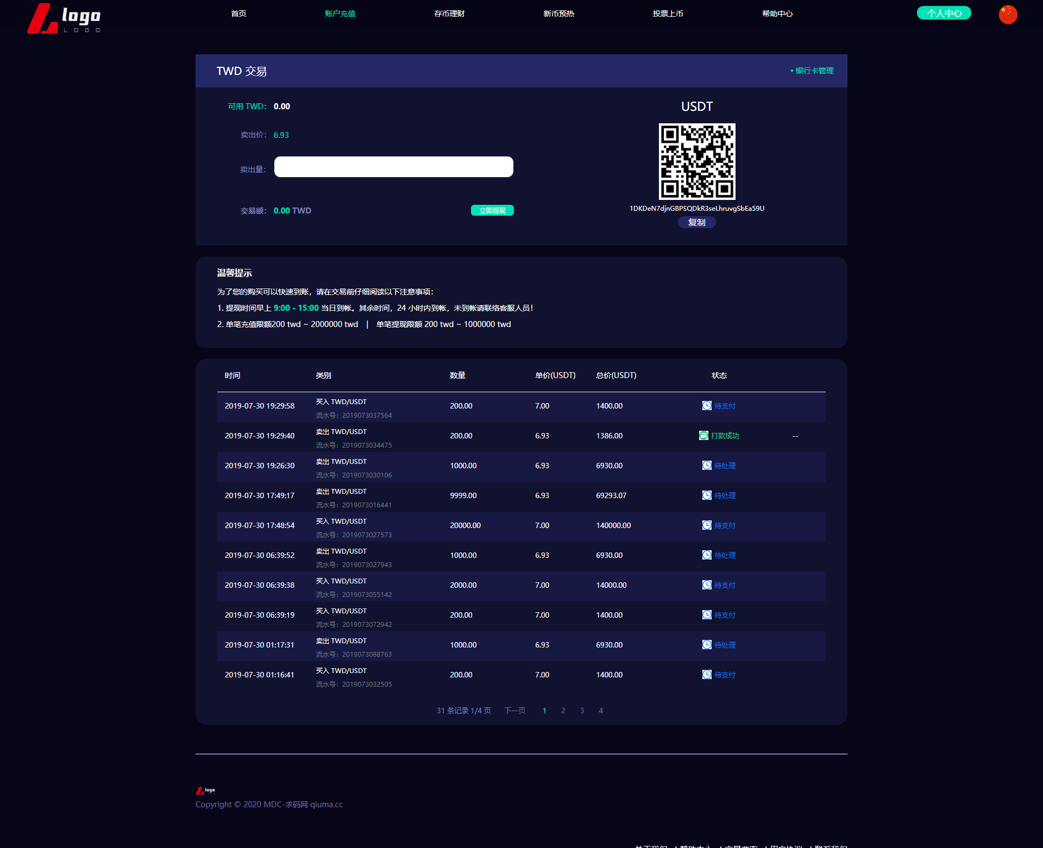
Task: Jump to page 3 in pagination
Action: pos(582,711)
